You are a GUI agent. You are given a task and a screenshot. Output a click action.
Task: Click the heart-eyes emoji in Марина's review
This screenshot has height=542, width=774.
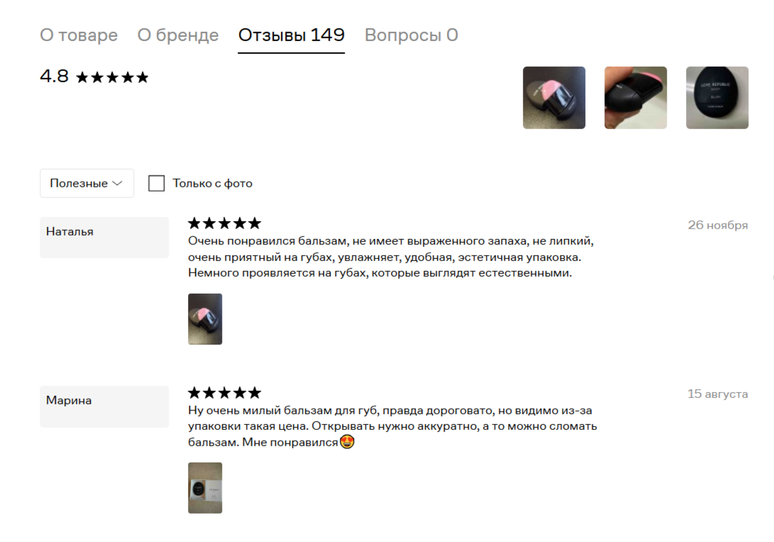347,442
